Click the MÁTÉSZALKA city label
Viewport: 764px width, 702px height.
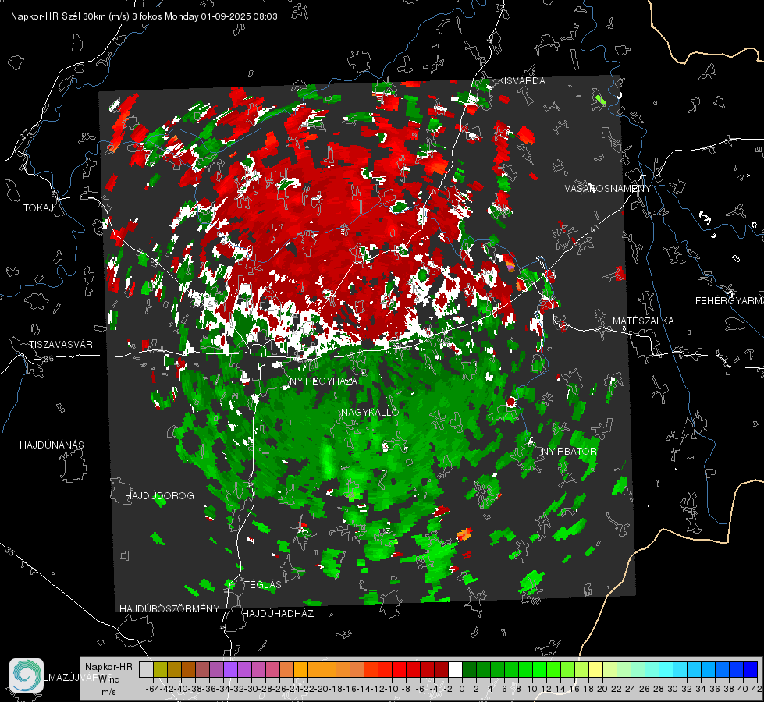[x=643, y=321]
